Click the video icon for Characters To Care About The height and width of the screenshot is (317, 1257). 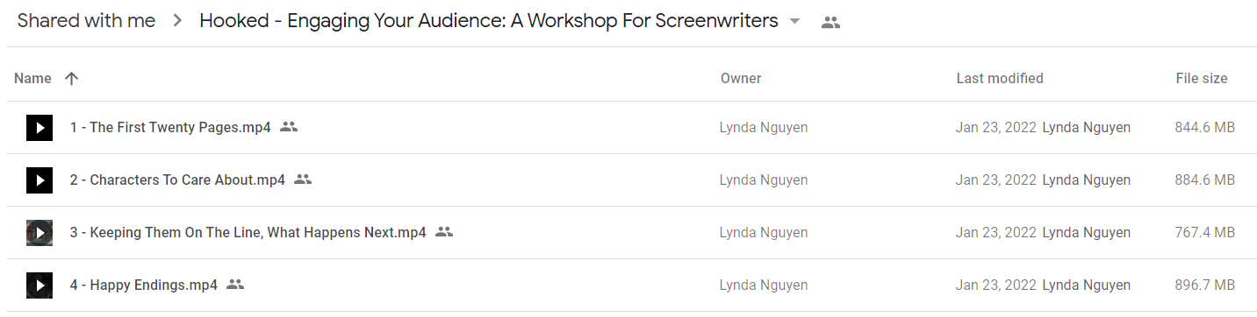tap(40, 180)
